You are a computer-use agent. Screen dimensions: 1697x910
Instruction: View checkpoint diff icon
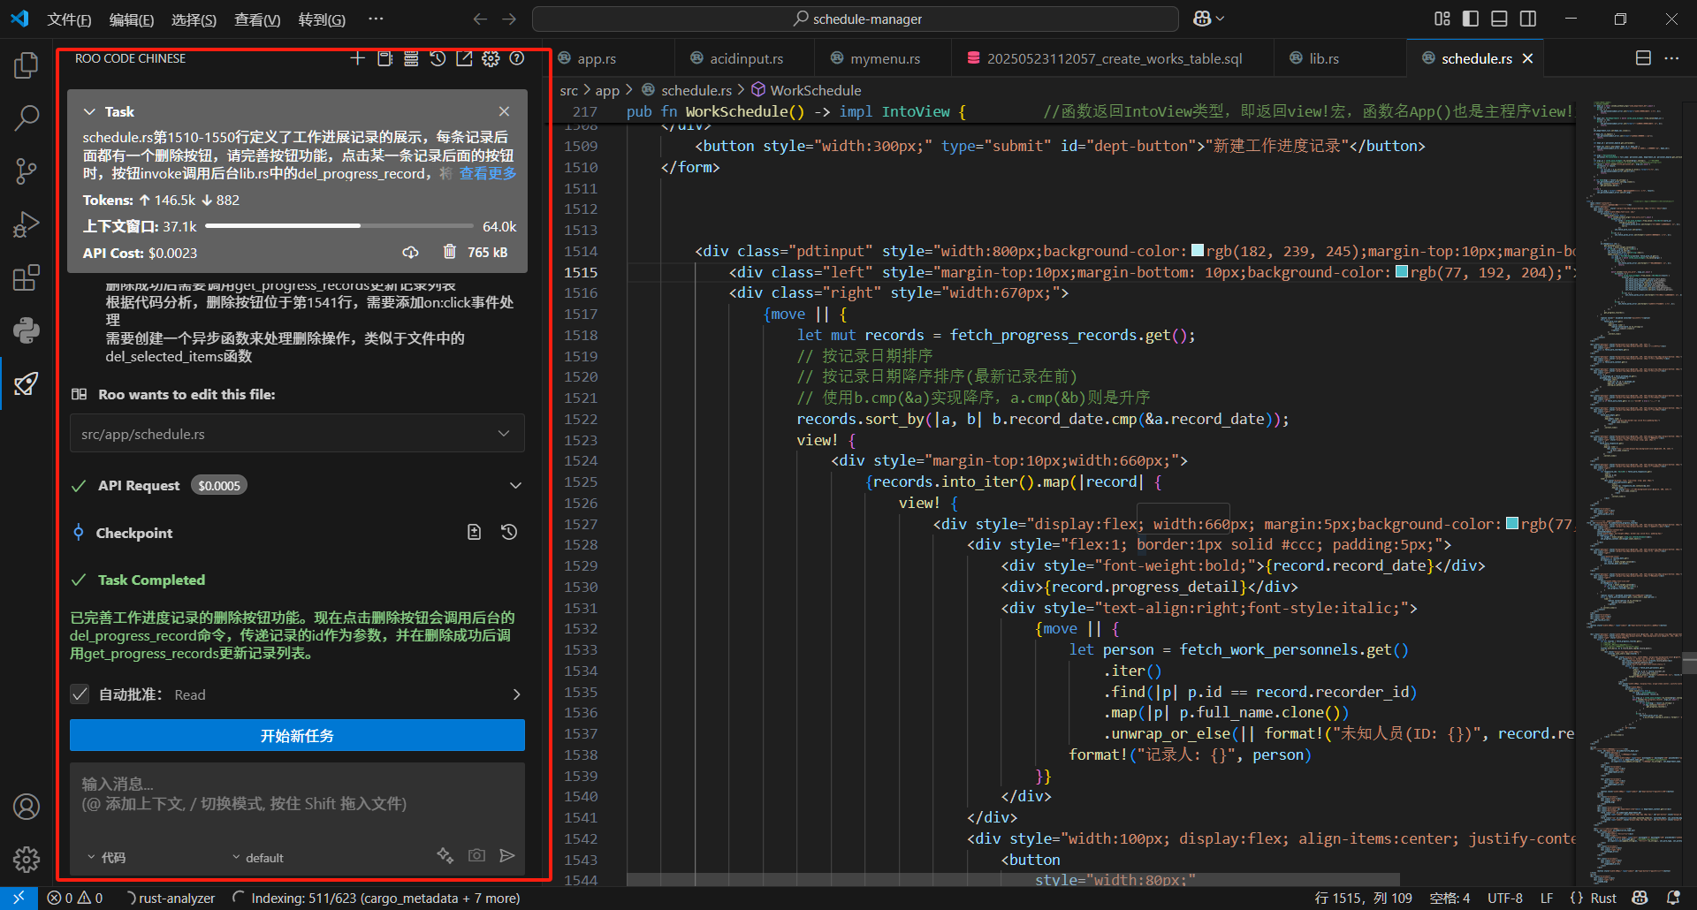(475, 532)
